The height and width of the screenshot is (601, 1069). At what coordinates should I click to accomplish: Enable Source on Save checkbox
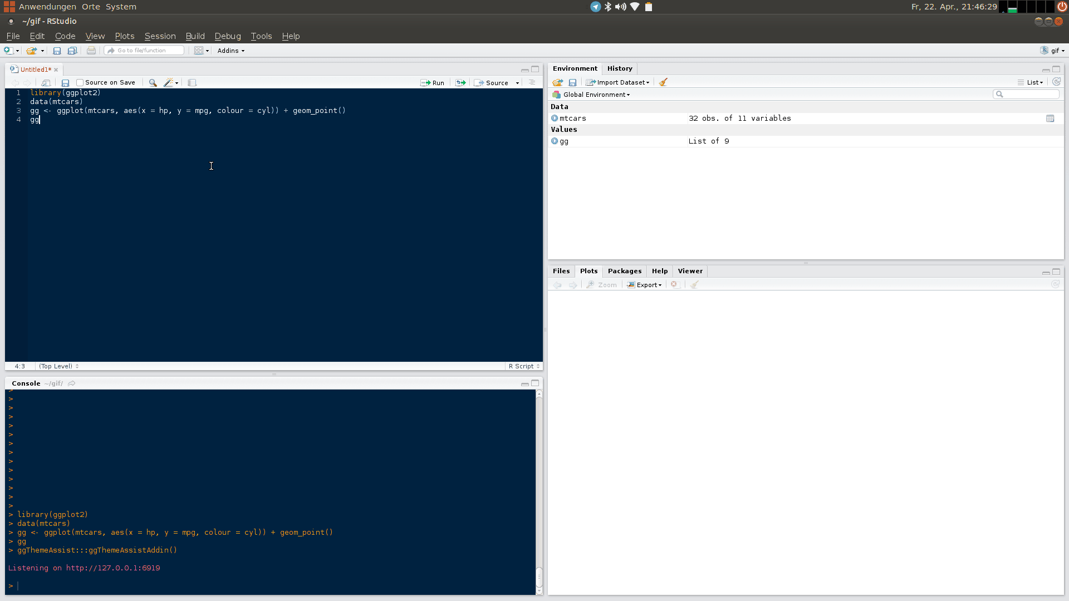(80, 82)
